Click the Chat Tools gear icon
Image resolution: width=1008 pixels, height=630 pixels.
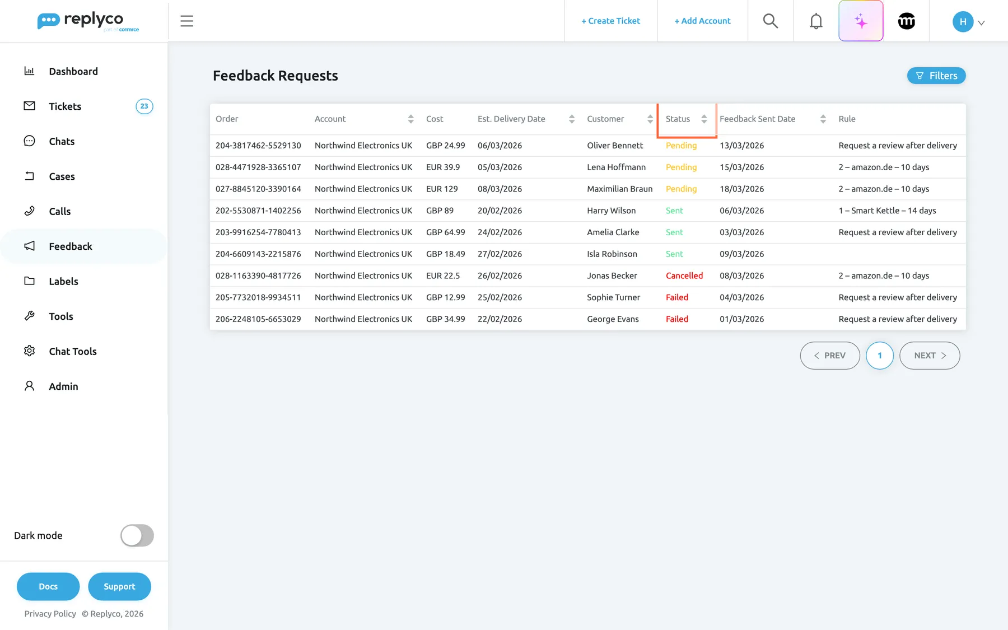click(x=29, y=351)
